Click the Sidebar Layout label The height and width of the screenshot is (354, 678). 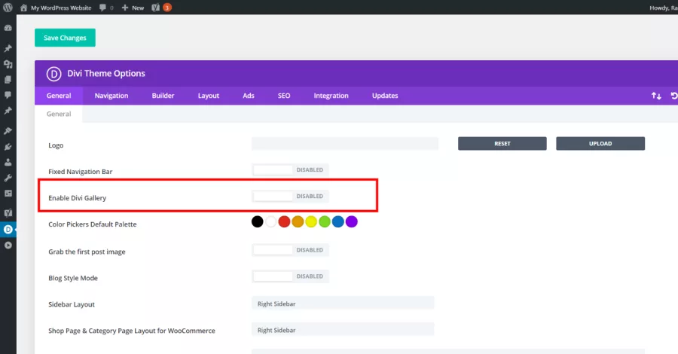click(72, 304)
